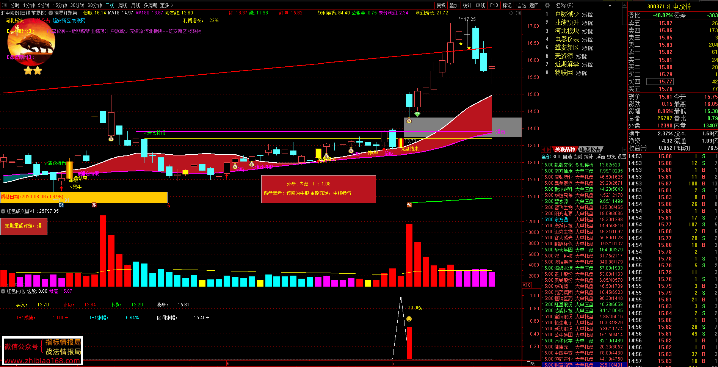Select the 月线 monthly timeframe

click(x=135, y=5)
